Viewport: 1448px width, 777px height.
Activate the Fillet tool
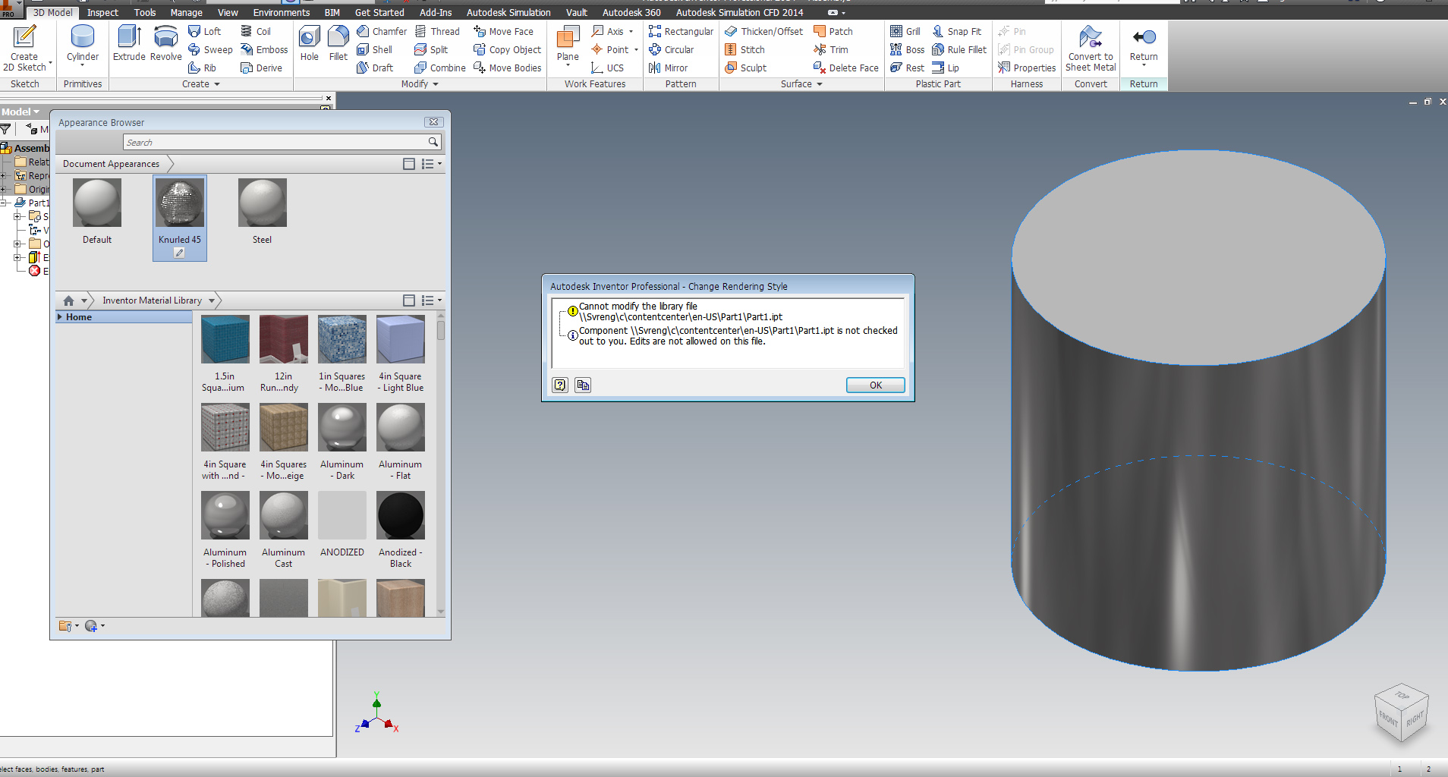pyautogui.click(x=338, y=42)
